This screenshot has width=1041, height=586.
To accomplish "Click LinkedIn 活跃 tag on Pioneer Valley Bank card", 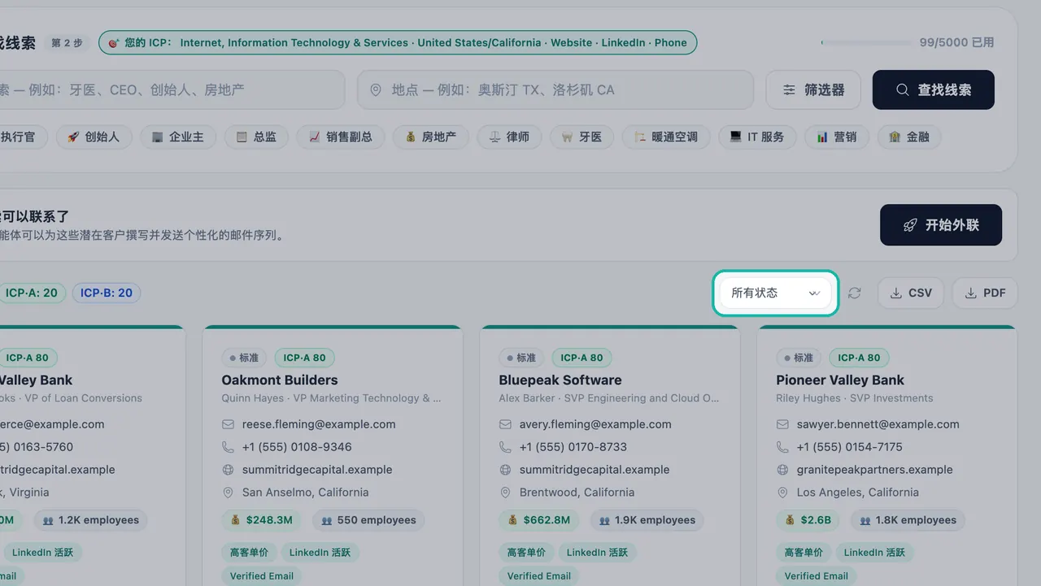I will 874,552.
